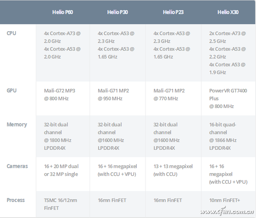Click the 16 + 20 MP dual cameras cell

click(x=63, y=174)
